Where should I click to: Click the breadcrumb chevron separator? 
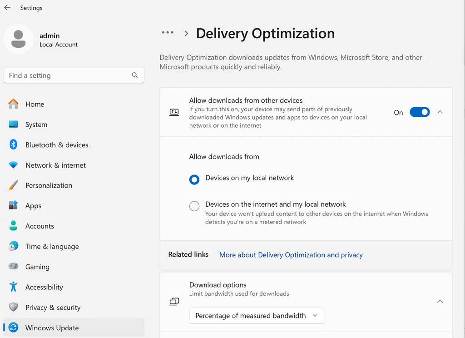point(186,33)
